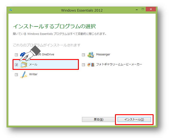Select the メール program label
Viewport: 170px width, 140px height.
click(x=33, y=64)
